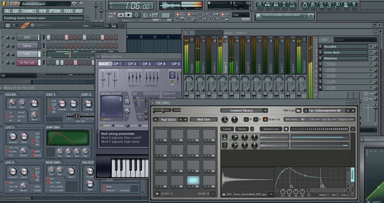384x203 pixels.
Task: Open the graph editor icon in channel rack
Action: 107,25
